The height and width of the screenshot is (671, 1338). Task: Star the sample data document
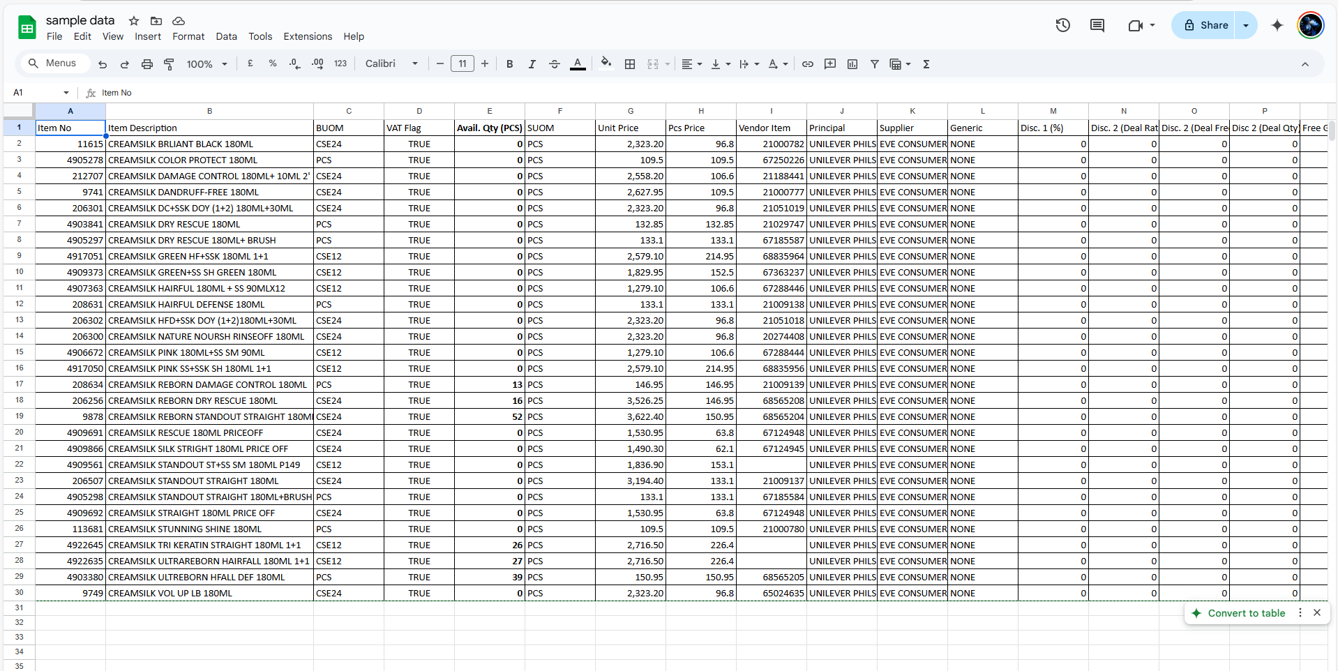[134, 21]
